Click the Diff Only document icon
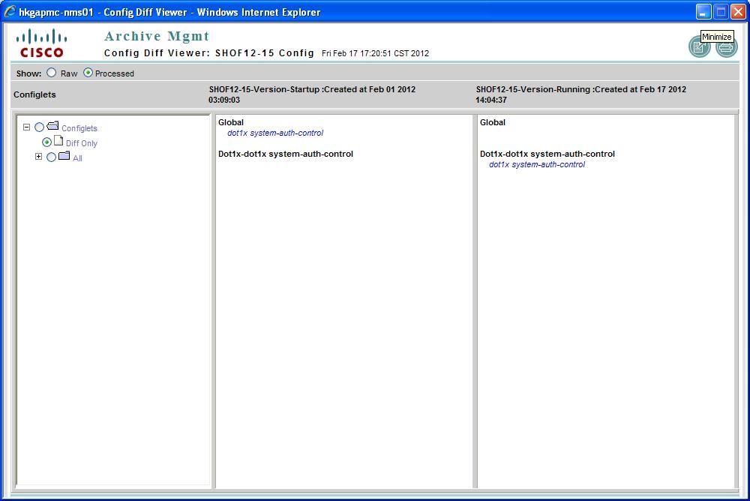750x501 pixels. pos(58,141)
